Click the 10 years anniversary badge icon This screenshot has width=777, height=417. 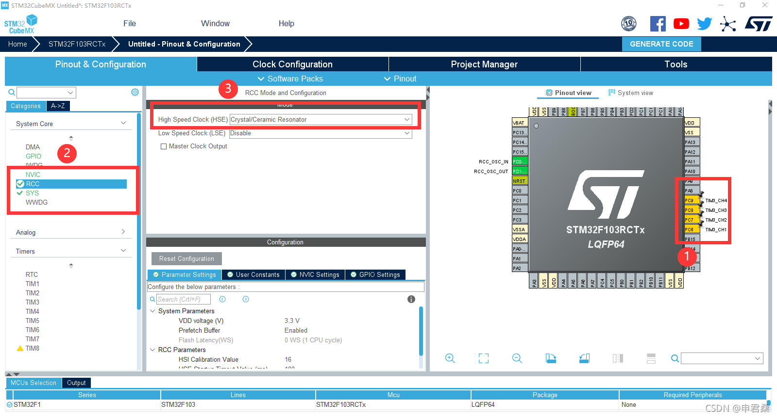click(629, 23)
